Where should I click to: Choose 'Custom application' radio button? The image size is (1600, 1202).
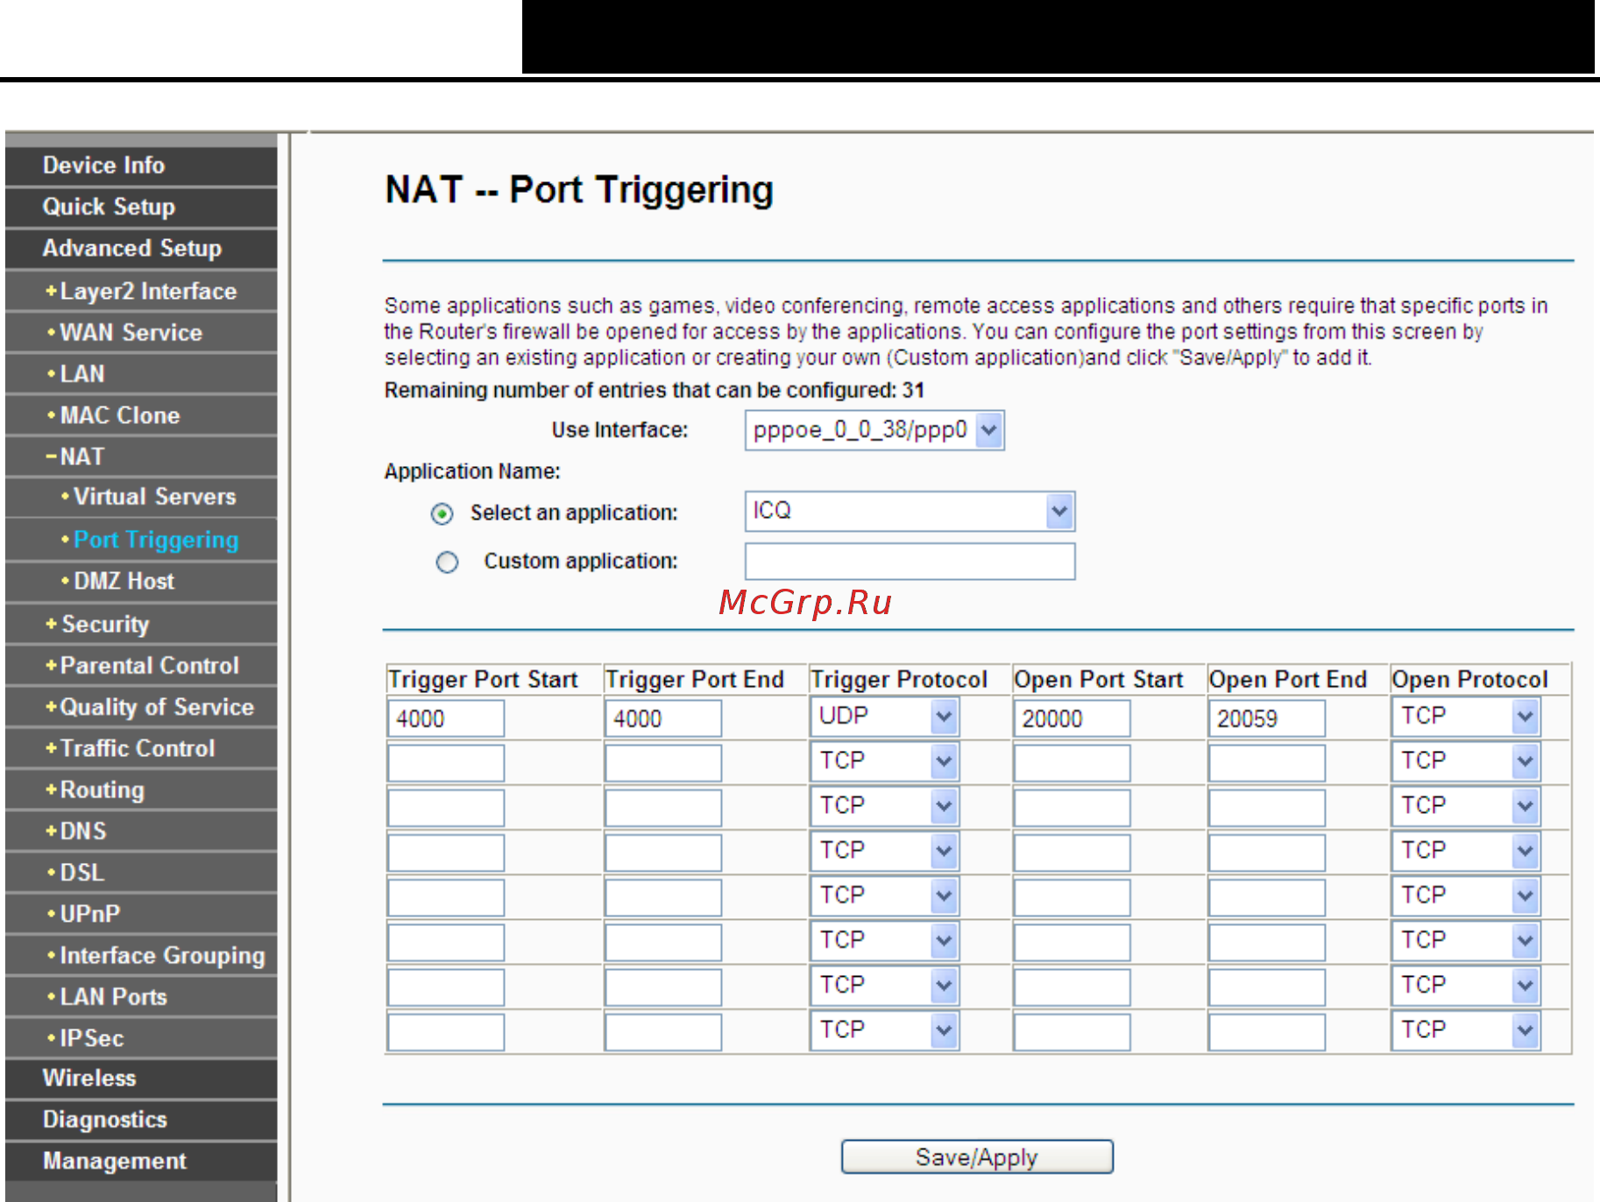pyautogui.click(x=447, y=562)
